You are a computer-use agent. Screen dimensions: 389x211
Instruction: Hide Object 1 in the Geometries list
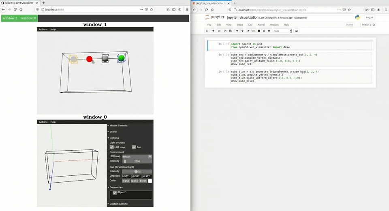[x=115, y=193]
